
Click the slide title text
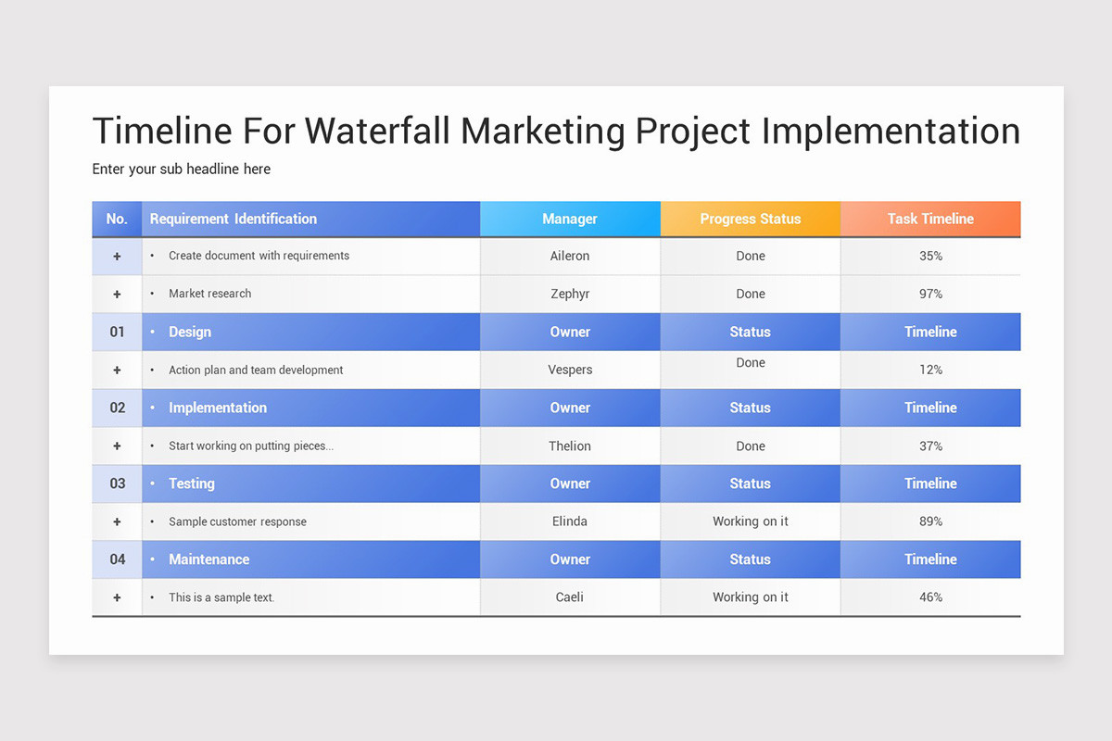556,131
